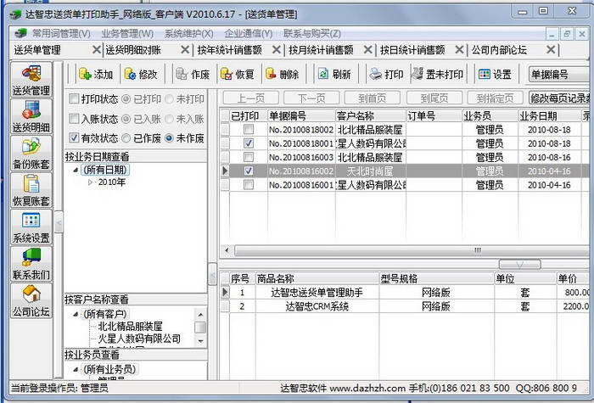Close the 送货明细对账 tab
The width and height of the screenshot is (594, 403).
(185, 49)
